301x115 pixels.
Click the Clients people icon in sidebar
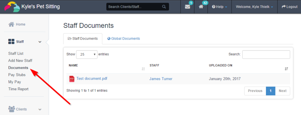[x=11, y=109]
